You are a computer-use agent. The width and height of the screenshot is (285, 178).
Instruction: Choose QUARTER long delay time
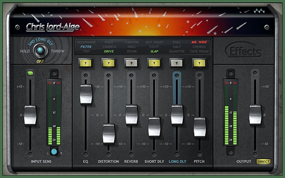pyautogui.click(x=177, y=51)
